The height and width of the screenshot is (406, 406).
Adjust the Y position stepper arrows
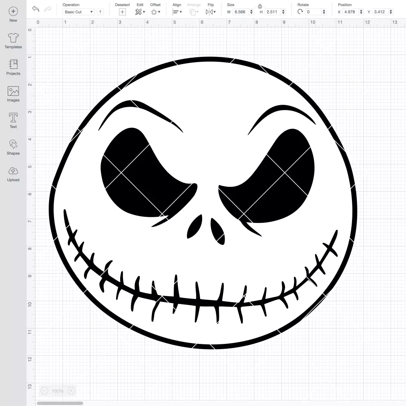pyautogui.click(x=391, y=12)
